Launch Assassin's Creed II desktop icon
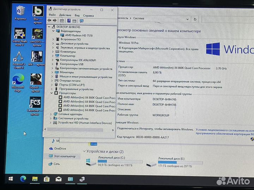 pos(19,60)
